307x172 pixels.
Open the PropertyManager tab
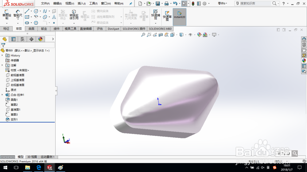point(14,39)
